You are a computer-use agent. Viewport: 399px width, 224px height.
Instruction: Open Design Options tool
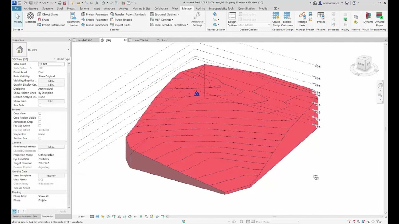tap(232, 19)
